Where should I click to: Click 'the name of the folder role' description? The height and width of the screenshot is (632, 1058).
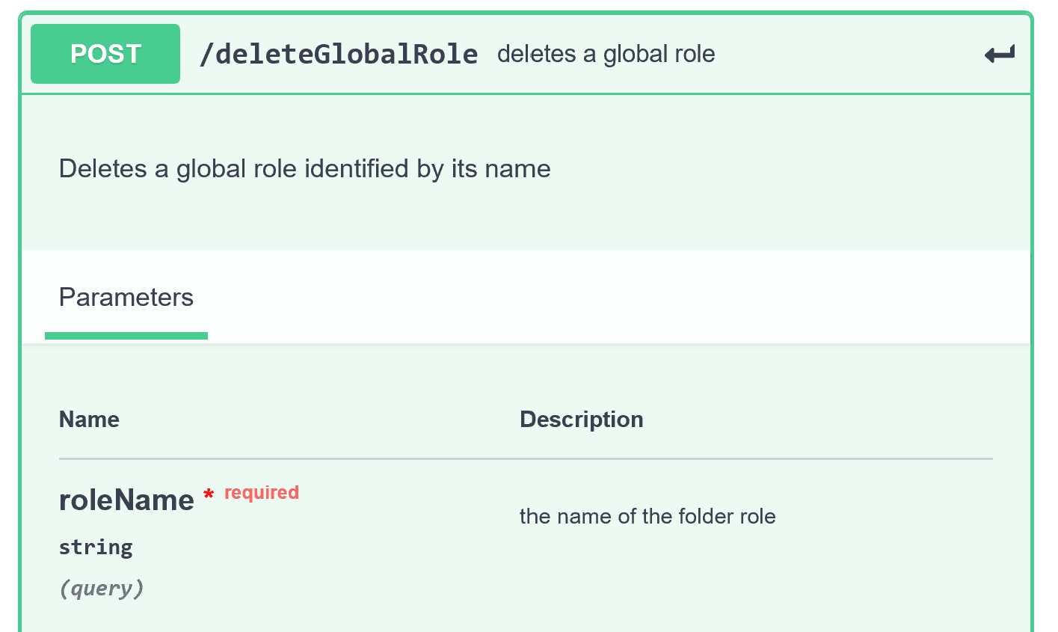[x=648, y=516]
